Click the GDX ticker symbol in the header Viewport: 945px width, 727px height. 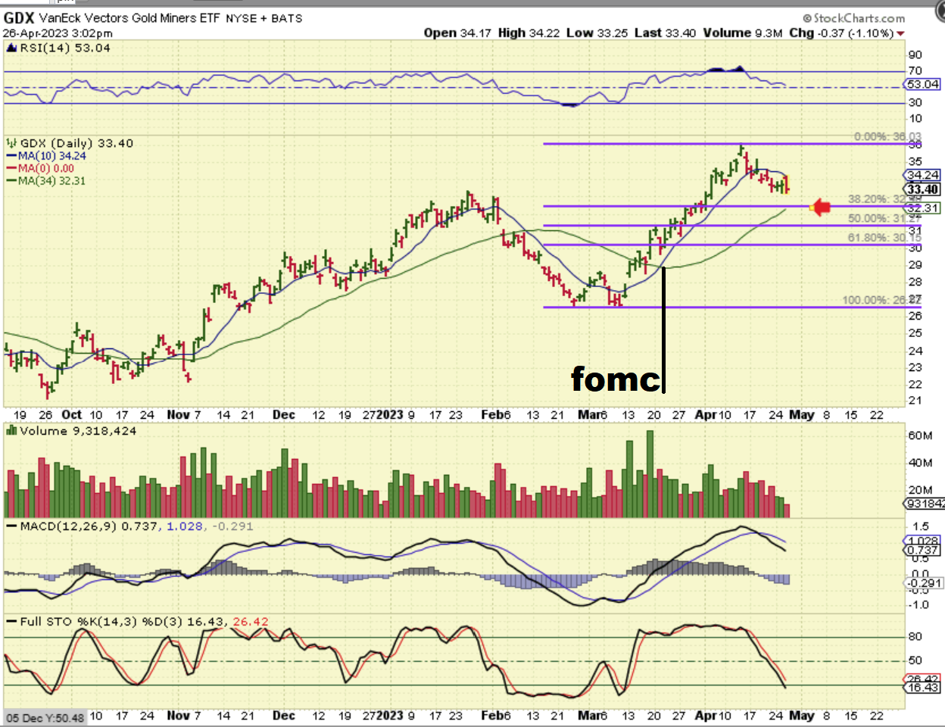(x=19, y=17)
